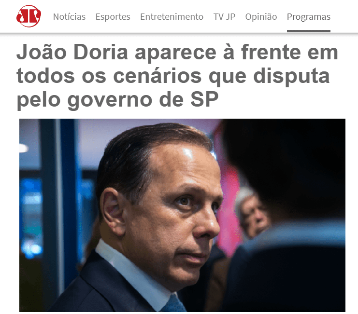Viewport: 358px width, 314px height.
Task: Open the main article photo
Action: pyautogui.click(x=182, y=215)
